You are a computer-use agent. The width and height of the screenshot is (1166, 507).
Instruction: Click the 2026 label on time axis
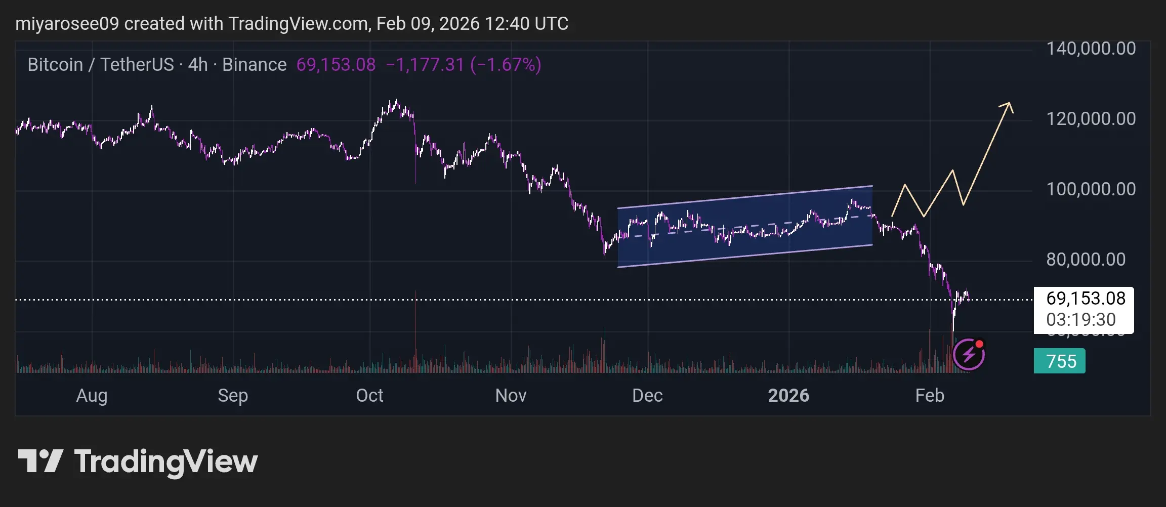(788, 395)
